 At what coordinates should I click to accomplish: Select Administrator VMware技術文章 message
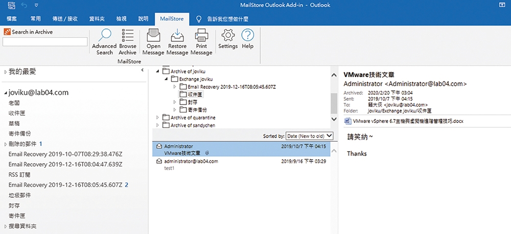[241, 149]
